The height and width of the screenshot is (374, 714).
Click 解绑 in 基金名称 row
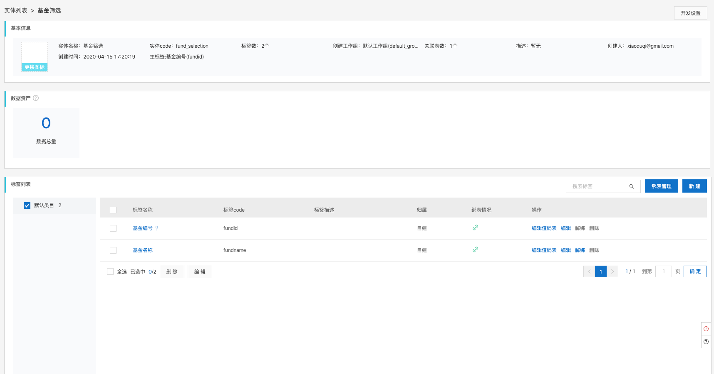(580, 250)
